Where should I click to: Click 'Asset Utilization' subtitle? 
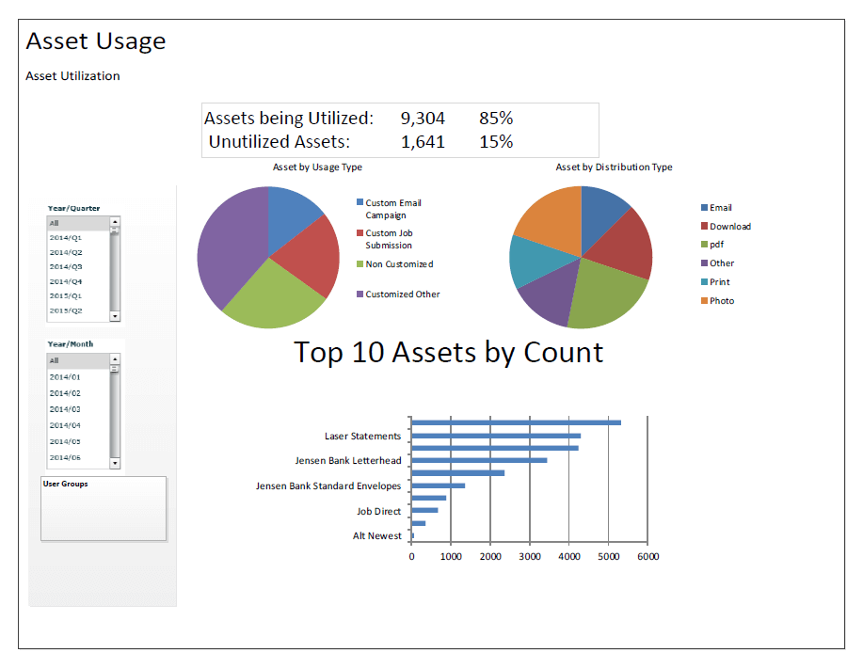tap(72, 76)
